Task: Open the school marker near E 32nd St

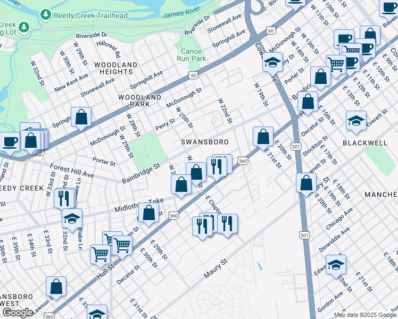Action: point(72,219)
